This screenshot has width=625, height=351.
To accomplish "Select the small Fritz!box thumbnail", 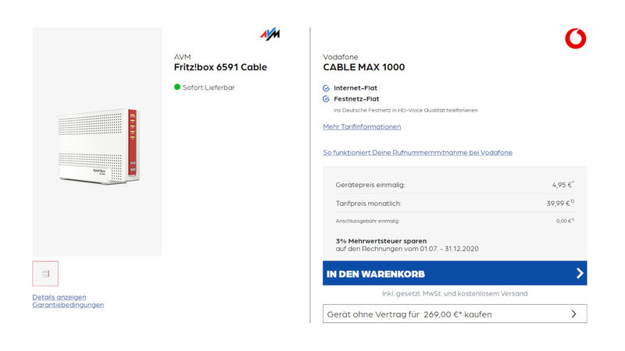I will (45, 274).
